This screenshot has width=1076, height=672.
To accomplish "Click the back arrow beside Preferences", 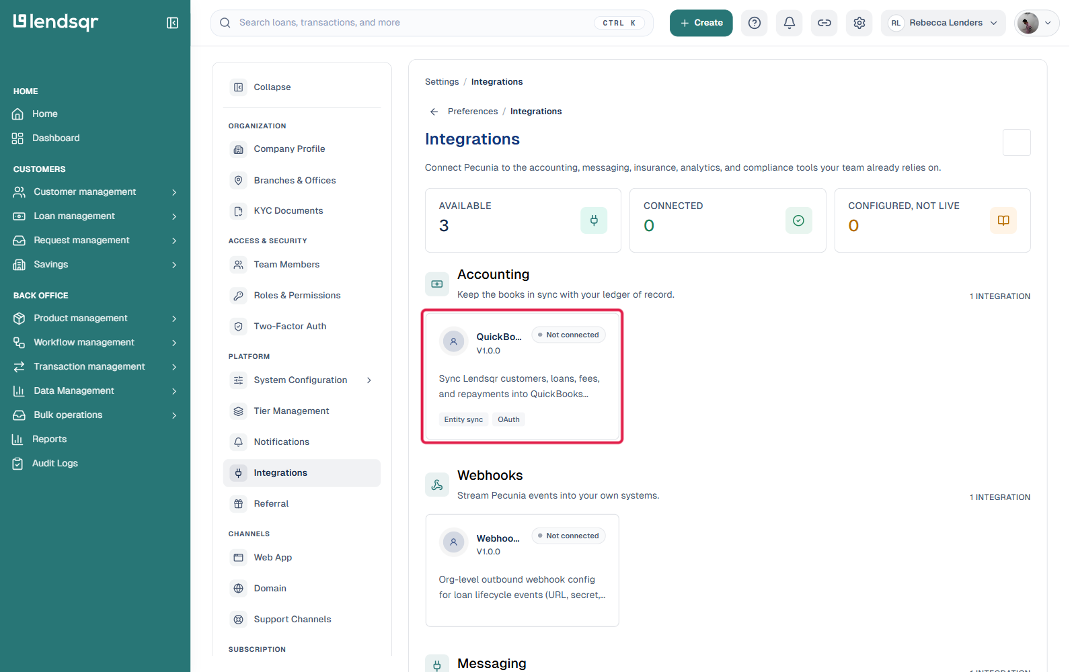I will [434, 112].
